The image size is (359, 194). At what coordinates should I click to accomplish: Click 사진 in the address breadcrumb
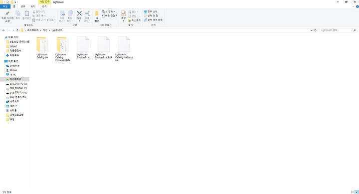(45, 30)
